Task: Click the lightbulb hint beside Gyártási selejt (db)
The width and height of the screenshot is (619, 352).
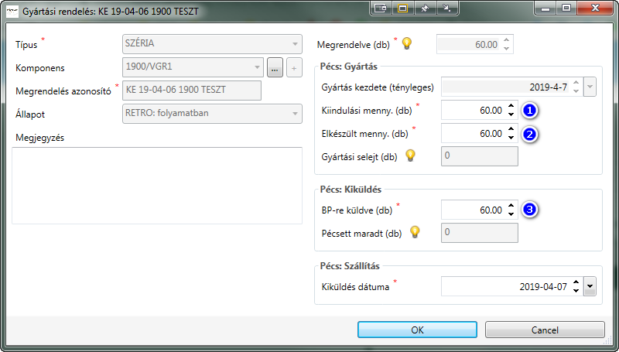Action: click(x=411, y=155)
